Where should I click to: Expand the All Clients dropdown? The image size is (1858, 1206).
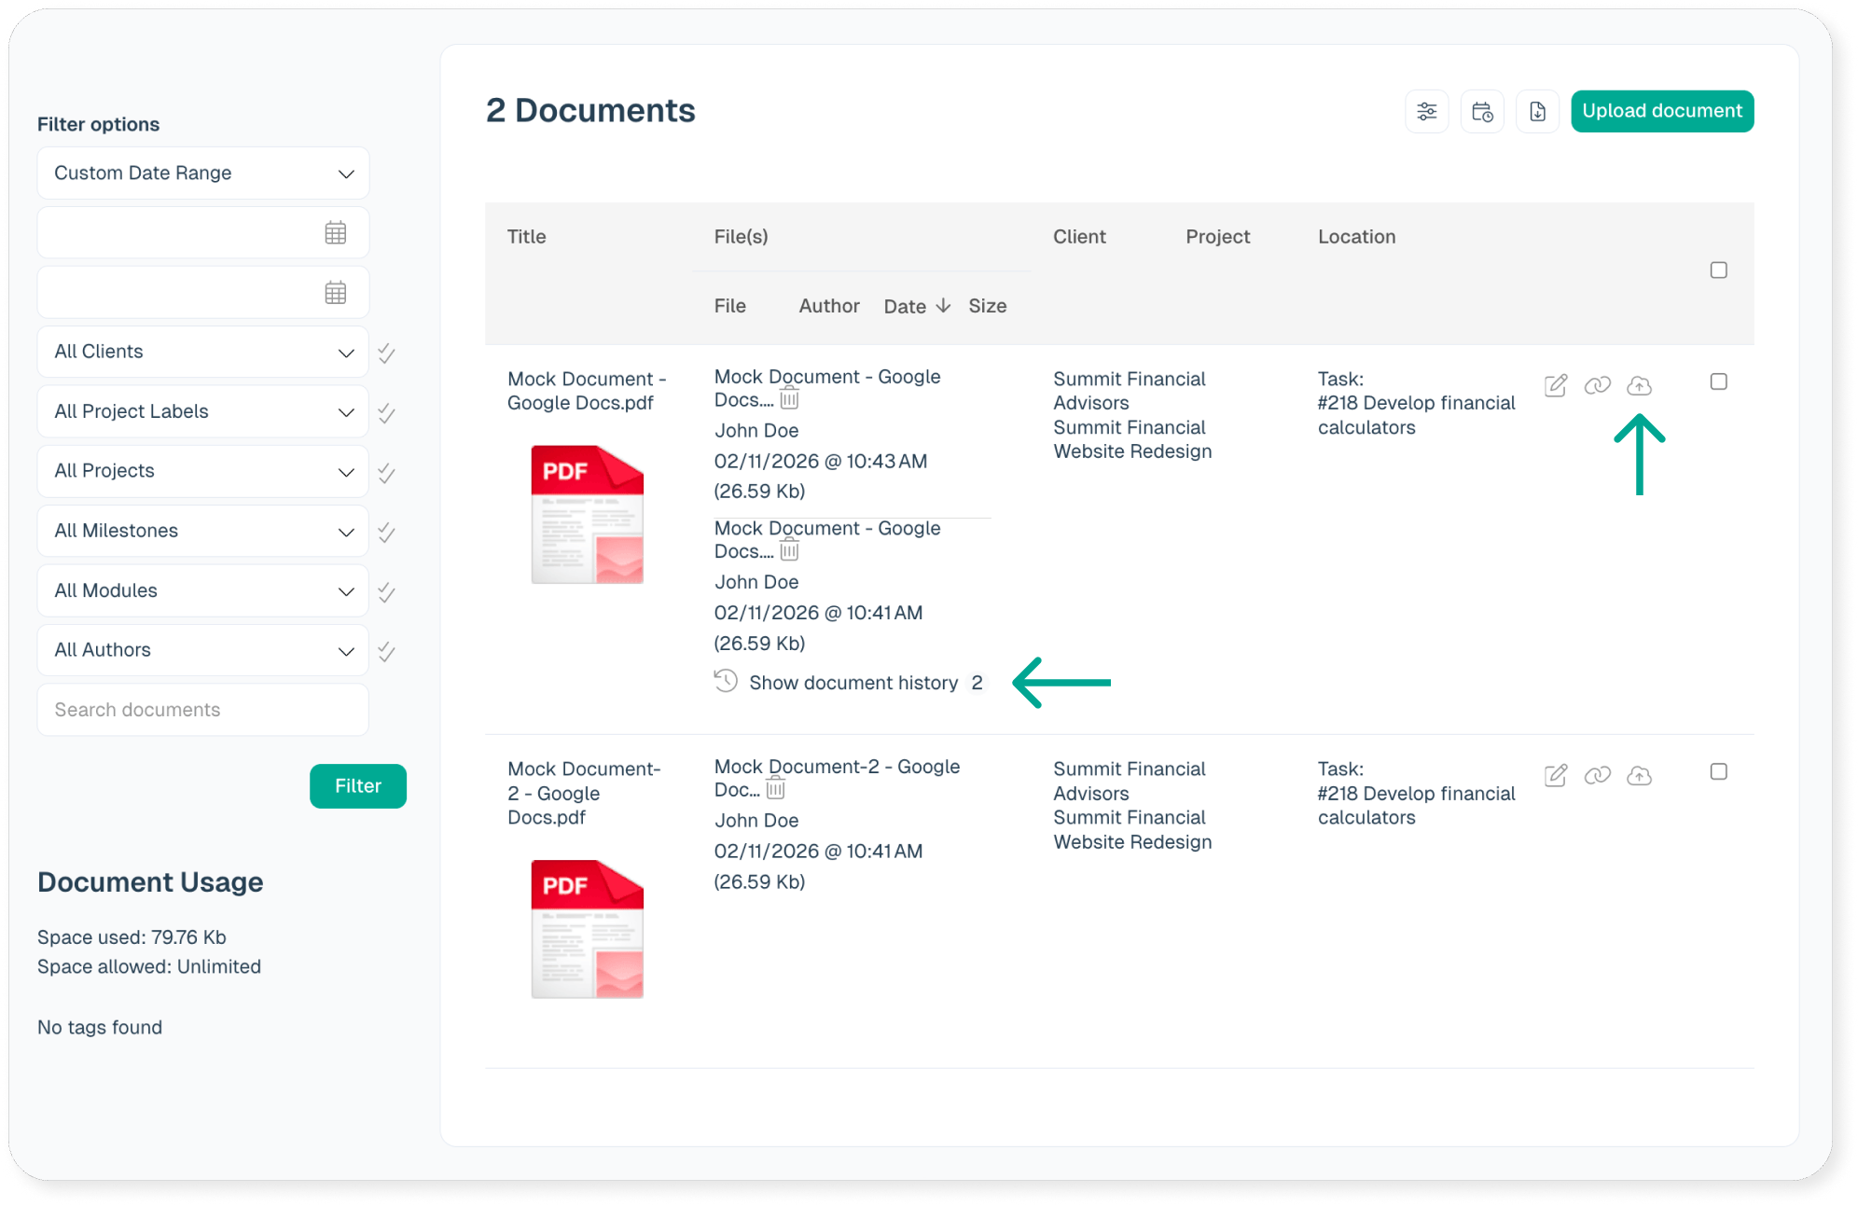[203, 352]
